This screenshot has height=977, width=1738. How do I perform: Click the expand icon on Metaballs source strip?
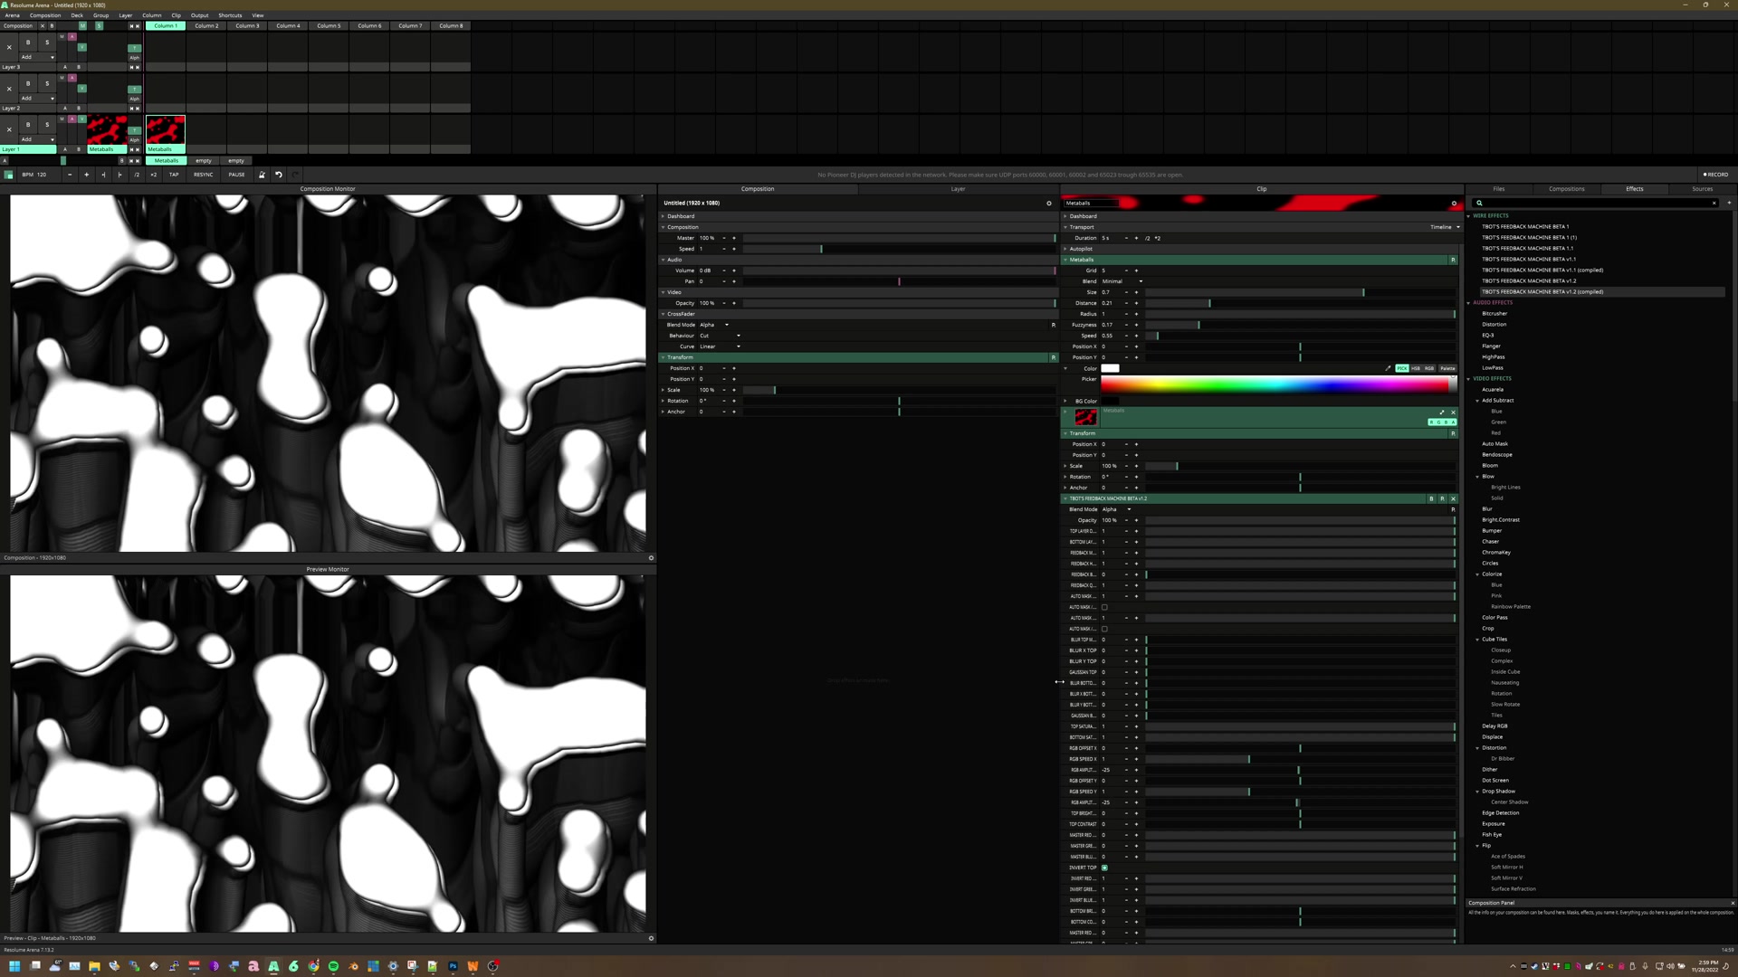(x=1442, y=413)
